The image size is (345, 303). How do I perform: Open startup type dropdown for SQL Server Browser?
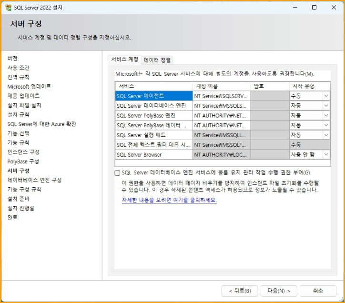[326, 155]
